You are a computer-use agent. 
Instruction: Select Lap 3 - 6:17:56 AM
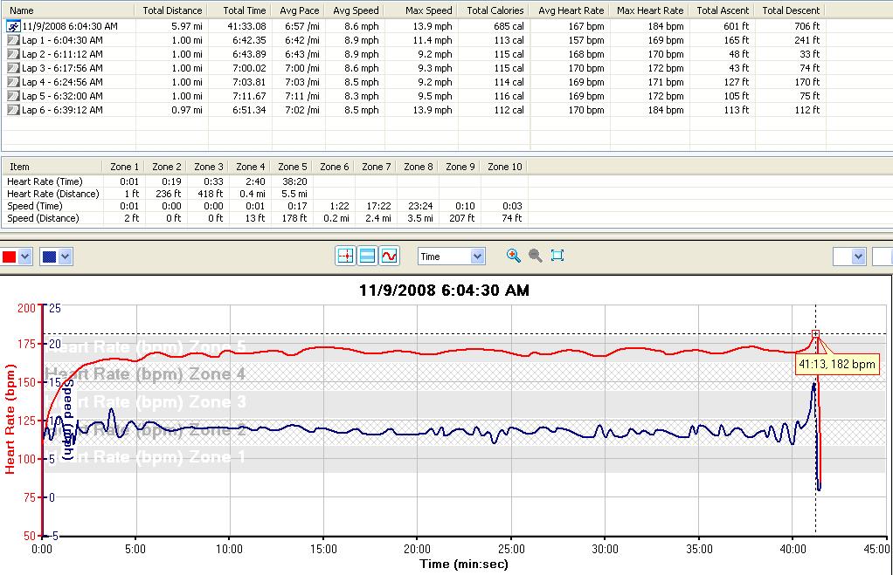[62, 68]
